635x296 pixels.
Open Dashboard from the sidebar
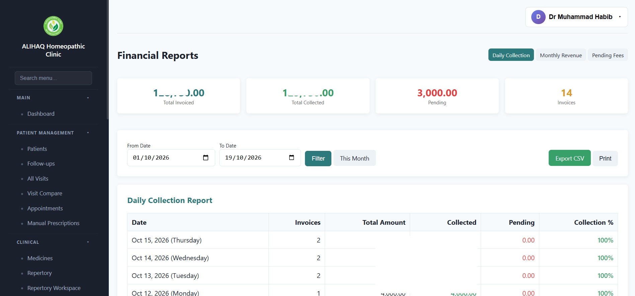point(41,114)
